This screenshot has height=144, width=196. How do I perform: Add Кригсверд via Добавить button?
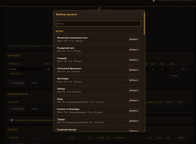coord(134,80)
